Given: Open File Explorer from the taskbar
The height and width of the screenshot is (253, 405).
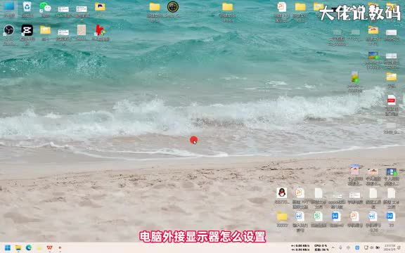Looking at the screenshot, I should point(18,248).
